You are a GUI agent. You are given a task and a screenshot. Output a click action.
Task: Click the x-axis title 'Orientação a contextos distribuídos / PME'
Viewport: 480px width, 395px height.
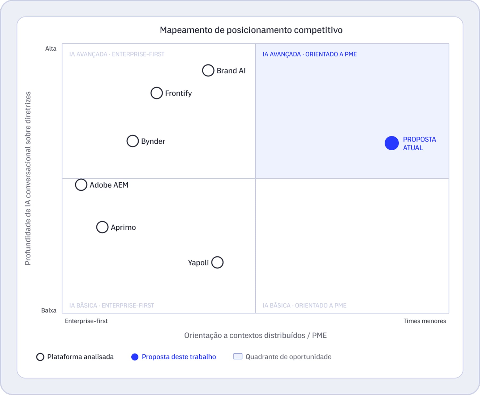coord(255,336)
